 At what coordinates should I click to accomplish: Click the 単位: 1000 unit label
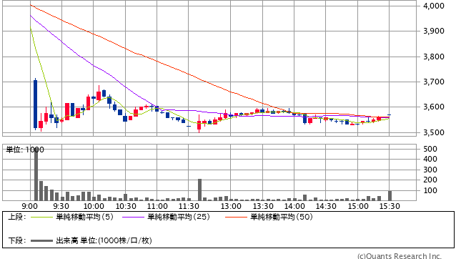(25, 150)
